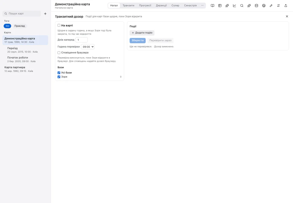The height and width of the screenshot is (203, 293).
Task: Uncheck the Усі бази checkbox
Action: coord(59,73)
